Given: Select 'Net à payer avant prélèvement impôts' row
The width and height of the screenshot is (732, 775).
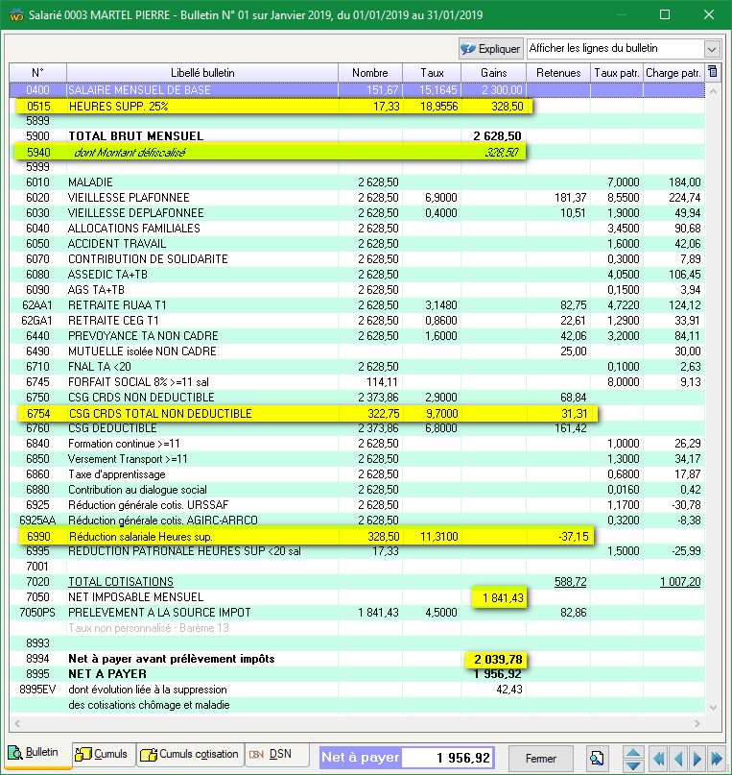Looking at the screenshot, I should 357,659.
